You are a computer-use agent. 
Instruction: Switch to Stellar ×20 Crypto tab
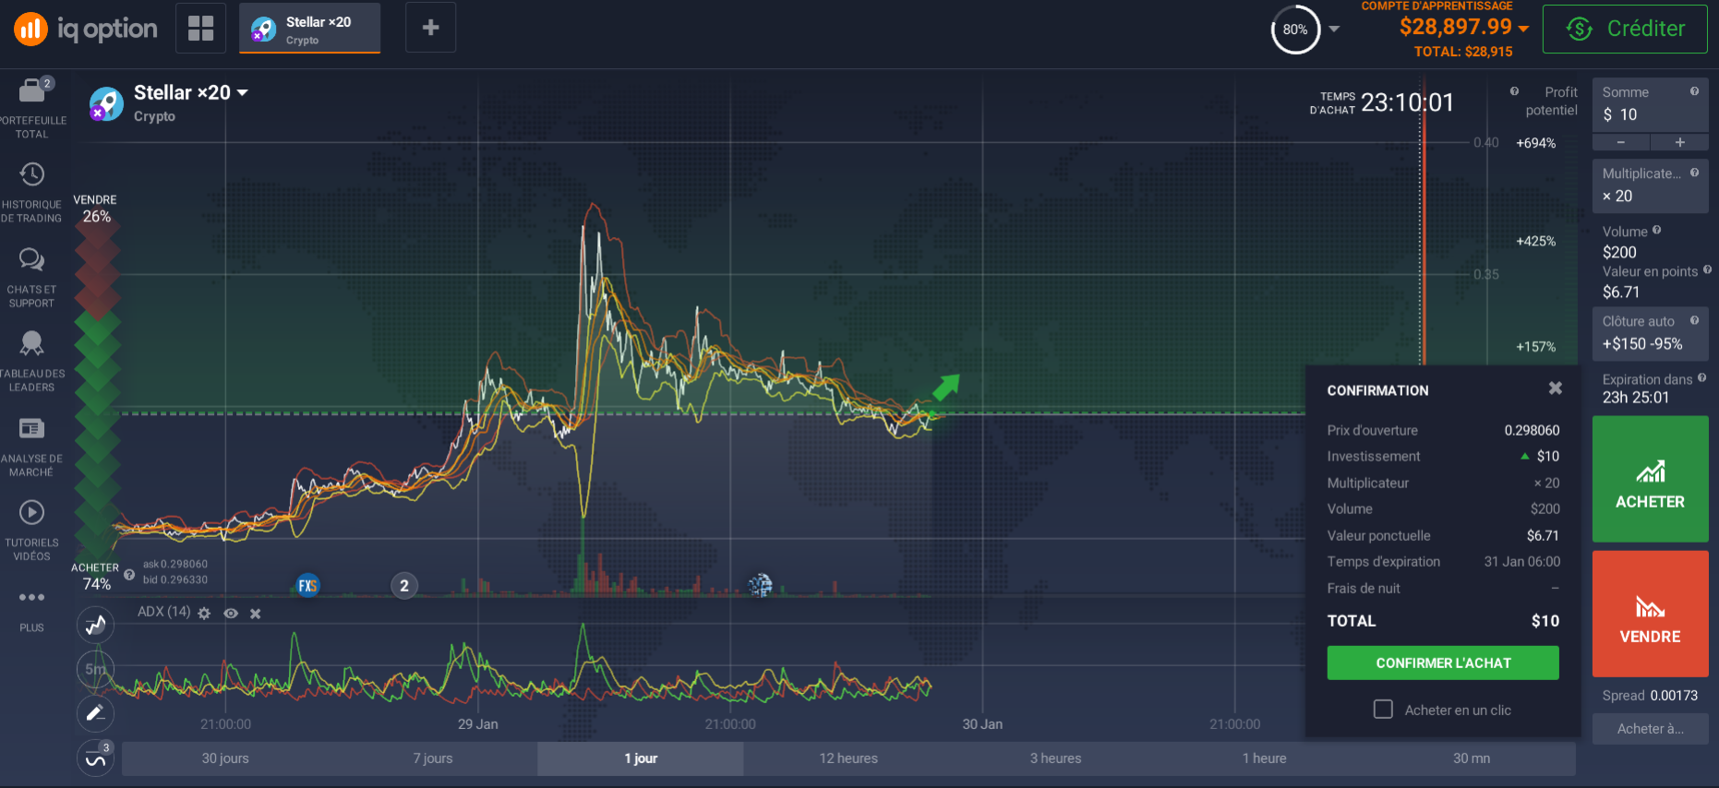click(309, 29)
